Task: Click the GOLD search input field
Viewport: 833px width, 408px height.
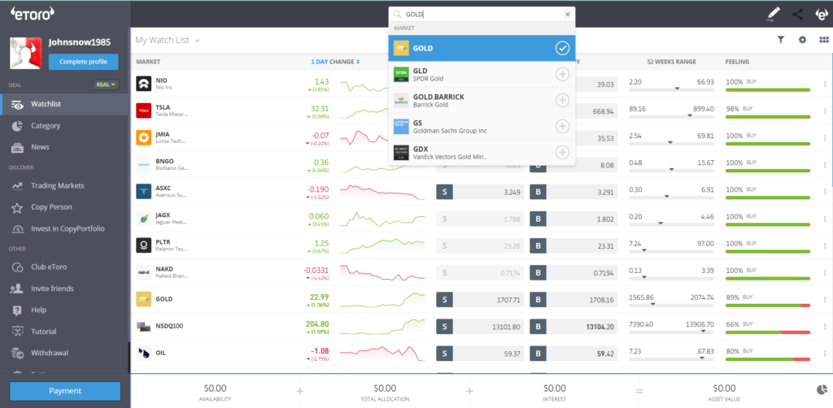Action: (x=482, y=15)
